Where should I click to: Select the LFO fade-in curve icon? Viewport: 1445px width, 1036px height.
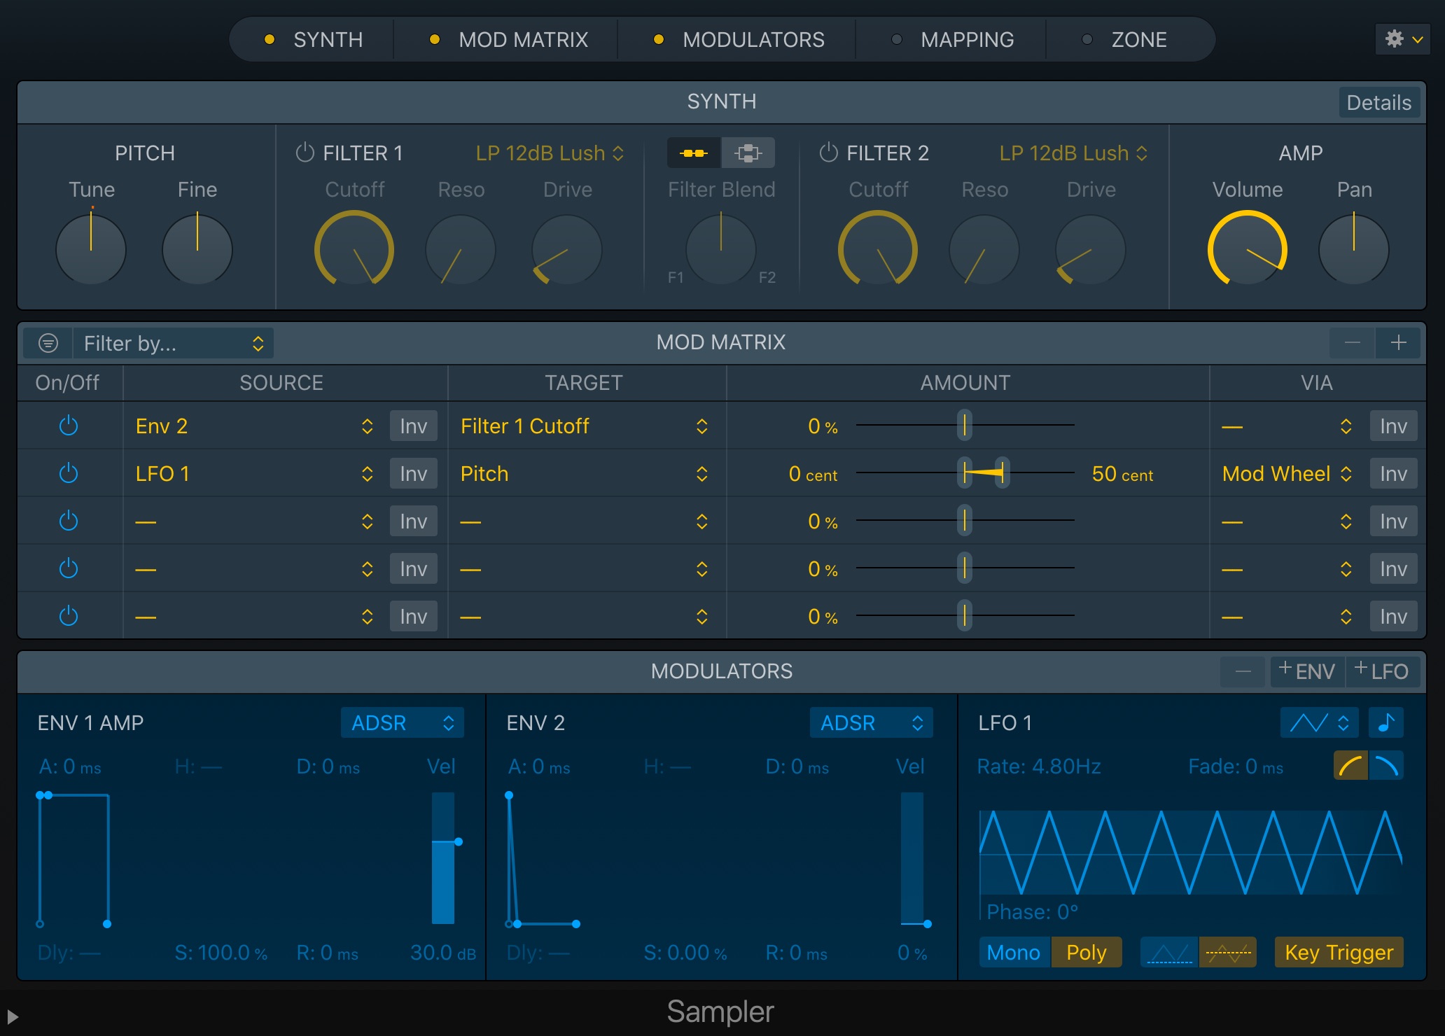click(x=1350, y=766)
